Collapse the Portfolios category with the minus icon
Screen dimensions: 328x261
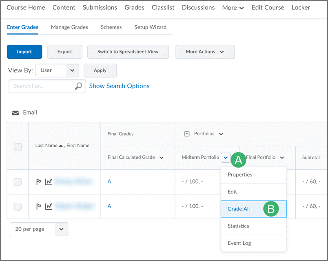[x=186, y=134]
